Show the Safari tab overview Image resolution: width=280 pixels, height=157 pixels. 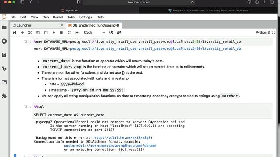272,2
